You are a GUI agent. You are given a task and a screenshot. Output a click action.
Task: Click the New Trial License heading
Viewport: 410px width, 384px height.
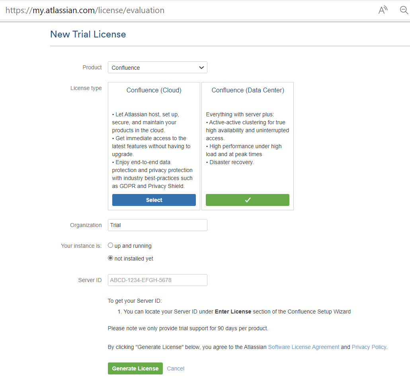tap(88, 34)
